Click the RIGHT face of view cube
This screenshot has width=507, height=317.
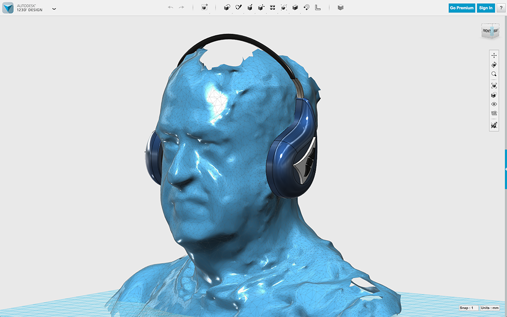point(496,30)
